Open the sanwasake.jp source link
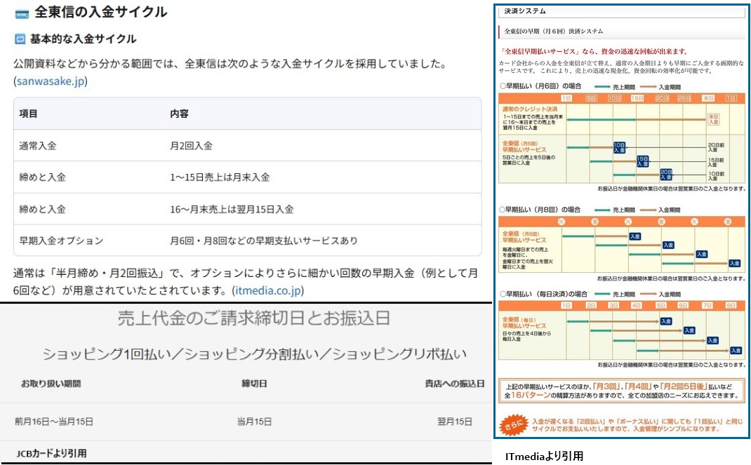This screenshot has width=751, height=465. coord(51,81)
